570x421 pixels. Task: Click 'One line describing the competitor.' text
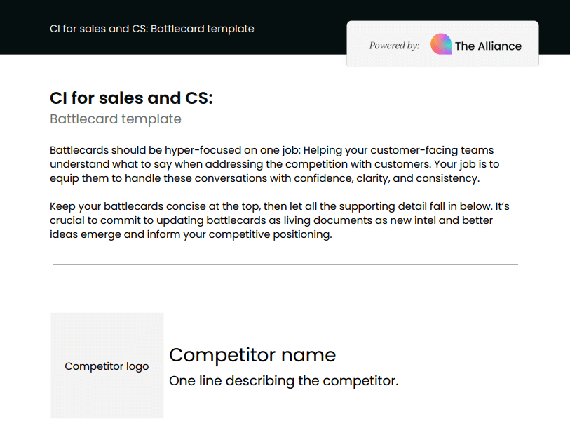tap(283, 380)
